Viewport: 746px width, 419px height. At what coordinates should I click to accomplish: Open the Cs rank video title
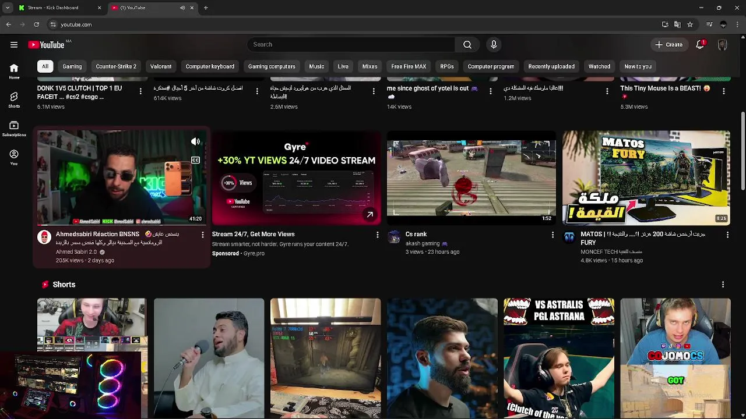coord(416,234)
